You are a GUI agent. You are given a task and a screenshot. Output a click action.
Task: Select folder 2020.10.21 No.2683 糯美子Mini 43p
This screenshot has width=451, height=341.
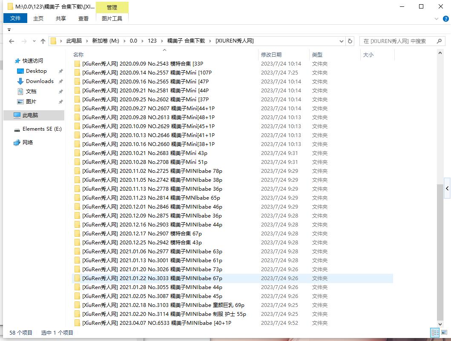[145, 153]
